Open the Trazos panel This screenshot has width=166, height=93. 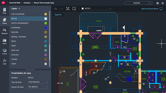(x=4, y=52)
